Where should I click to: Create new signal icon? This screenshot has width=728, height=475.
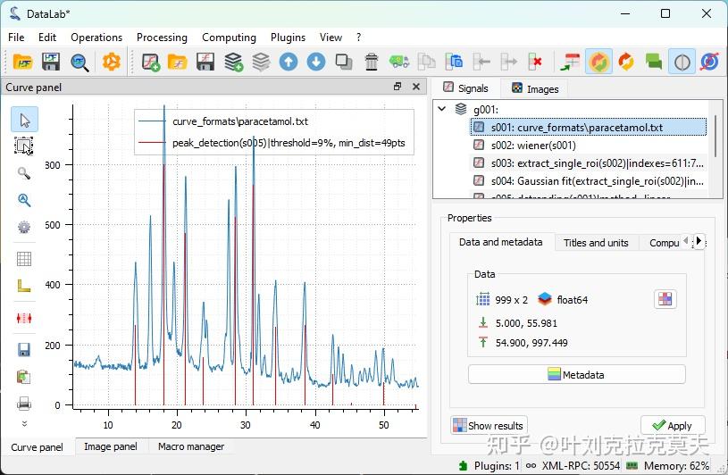(x=151, y=62)
